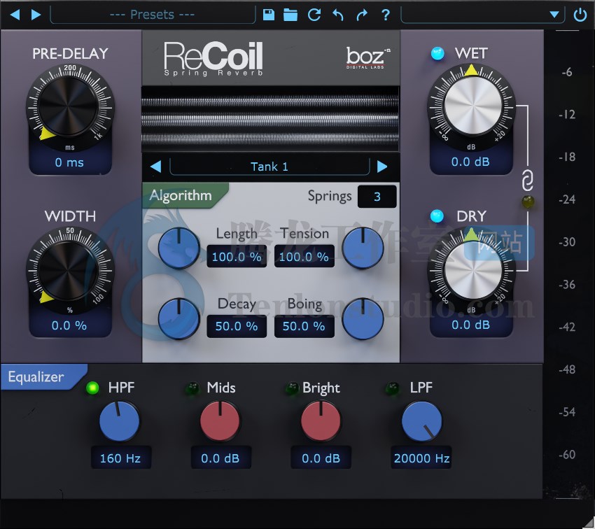Image resolution: width=595 pixels, height=529 pixels.
Task: Open the Presets dropdown list
Action: click(x=153, y=15)
